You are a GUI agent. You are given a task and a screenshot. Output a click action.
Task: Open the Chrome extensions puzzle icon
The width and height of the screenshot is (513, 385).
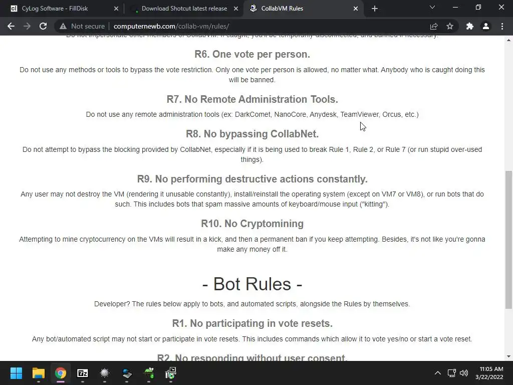pyautogui.click(x=470, y=26)
